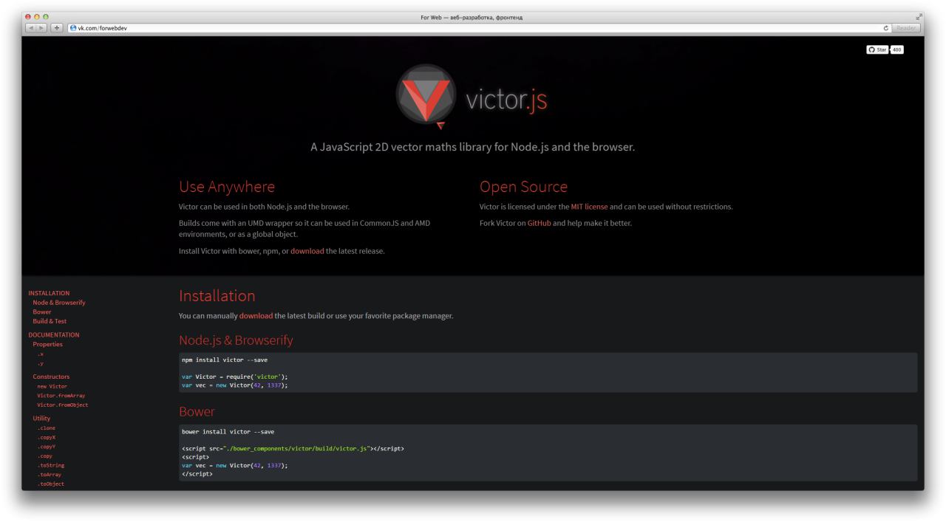Click the globe favicon in the address bar
The height and width of the screenshot is (522, 946).
tap(73, 28)
